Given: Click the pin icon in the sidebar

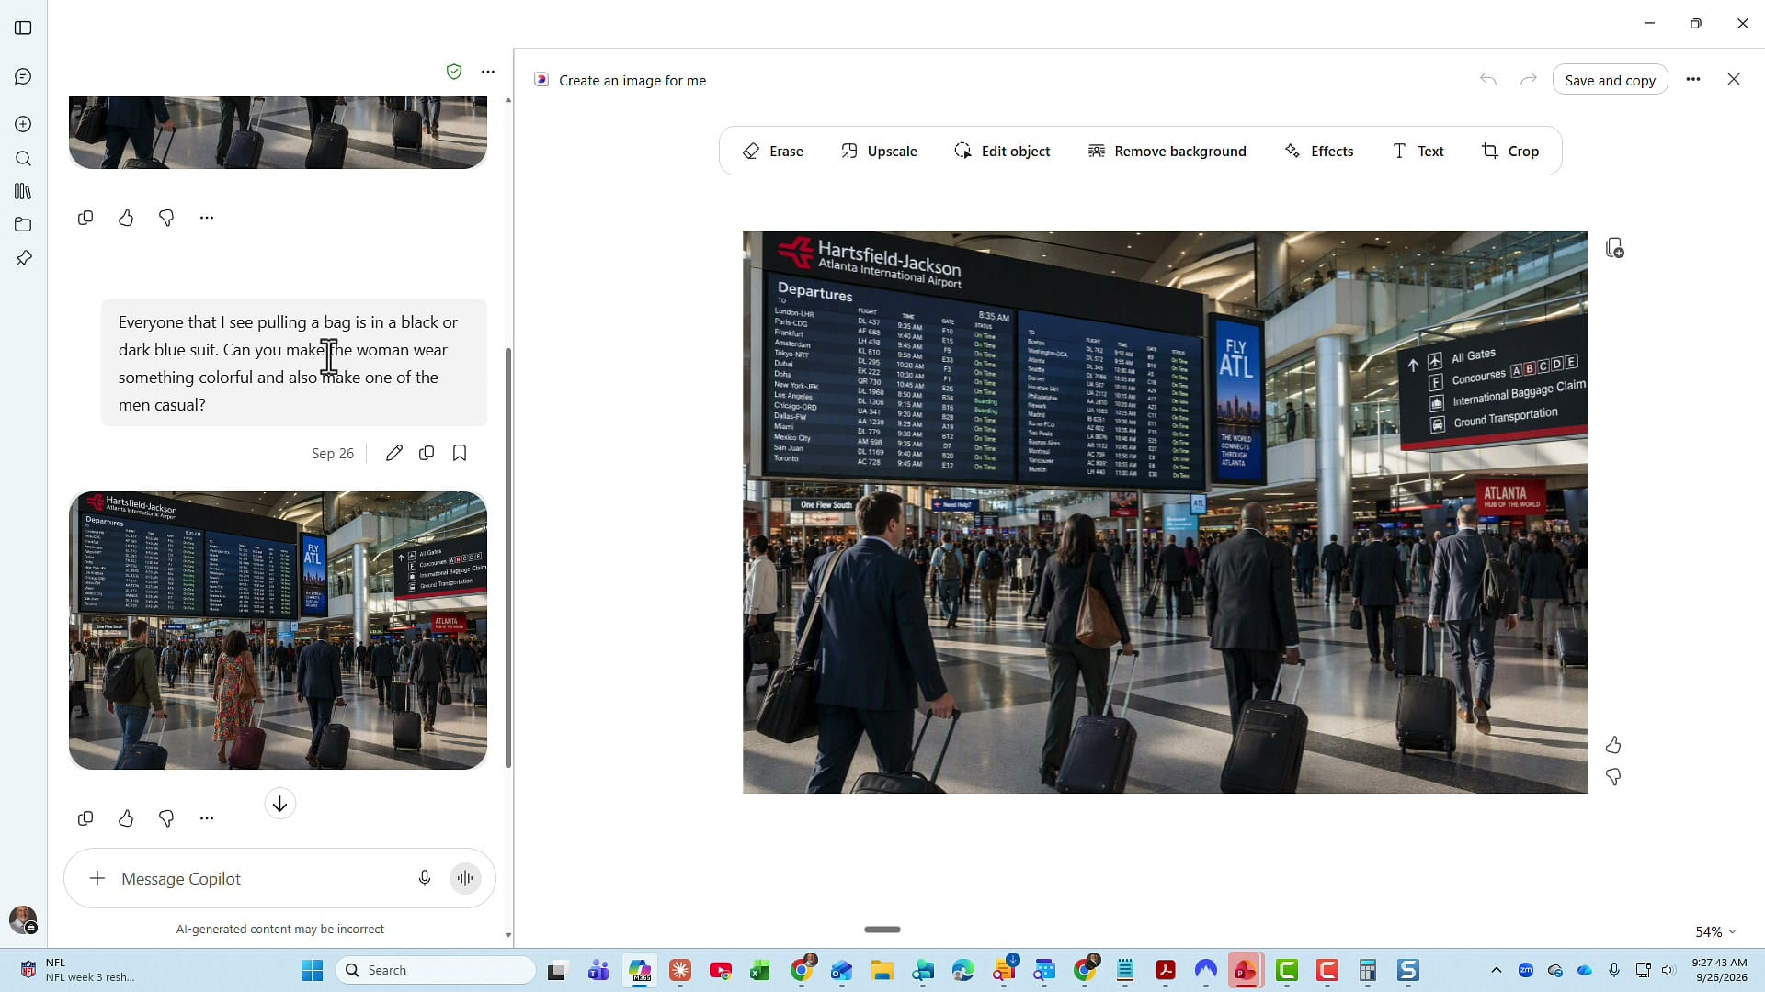Looking at the screenshot, I should click(x=23, y=258).
